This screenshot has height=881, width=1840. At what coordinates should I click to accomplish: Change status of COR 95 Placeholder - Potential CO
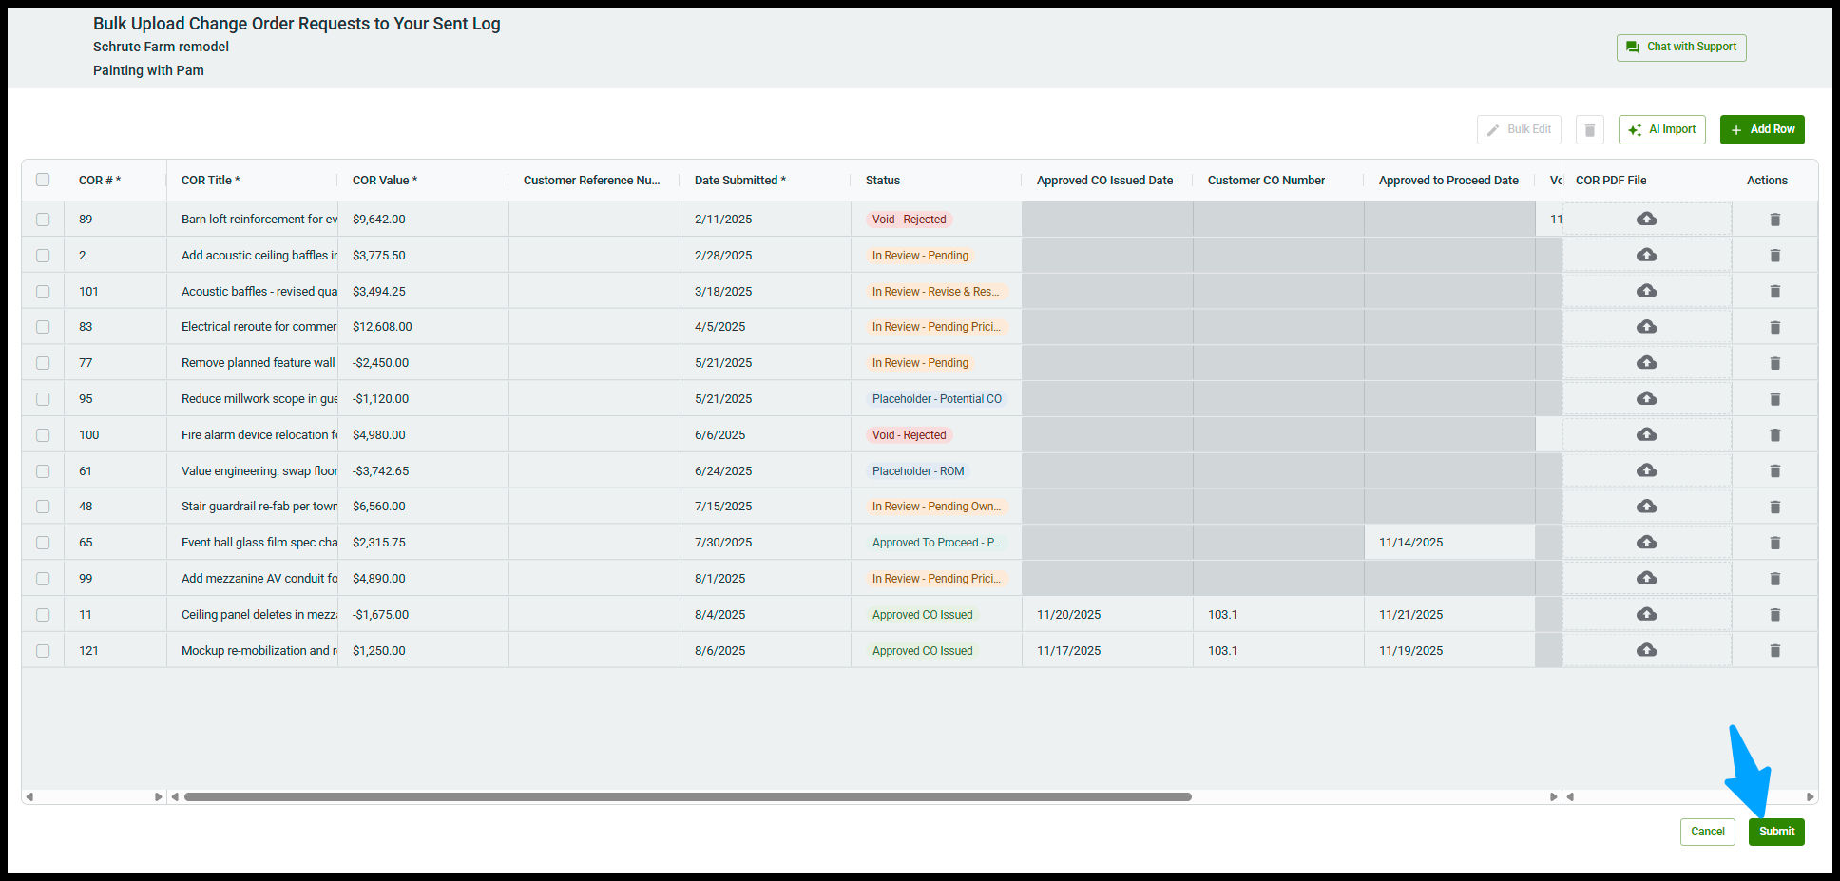coord(936,399)
